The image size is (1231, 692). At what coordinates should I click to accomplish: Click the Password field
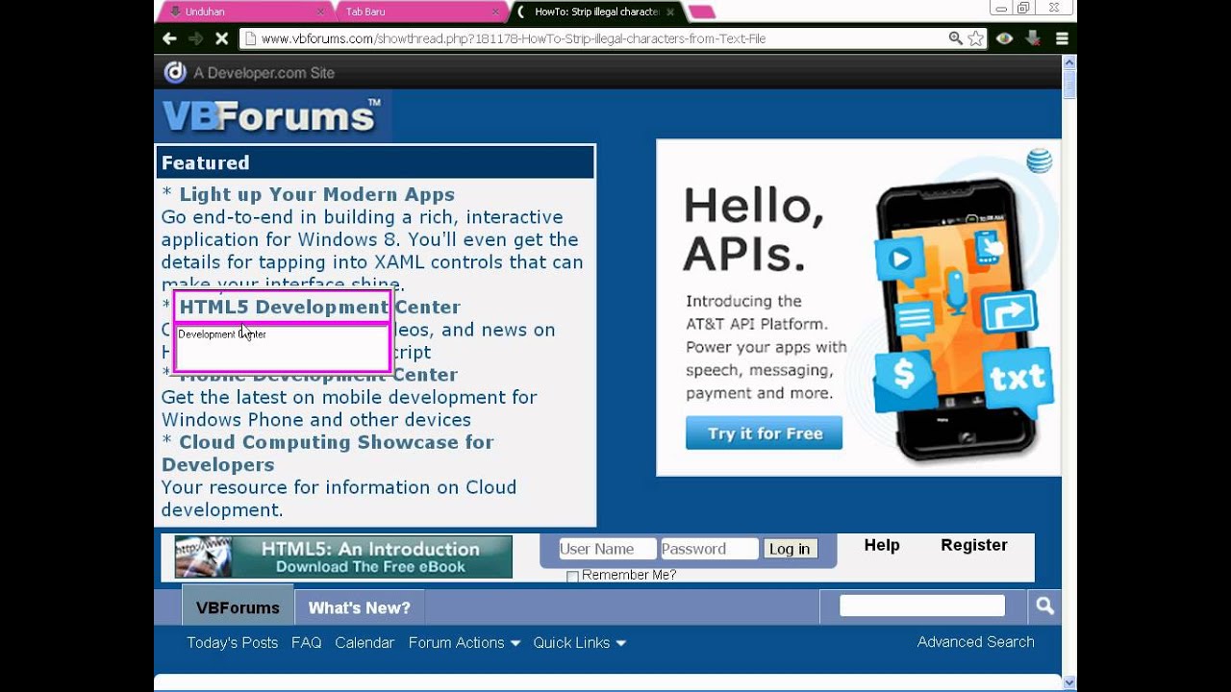[x=709, y=549]
